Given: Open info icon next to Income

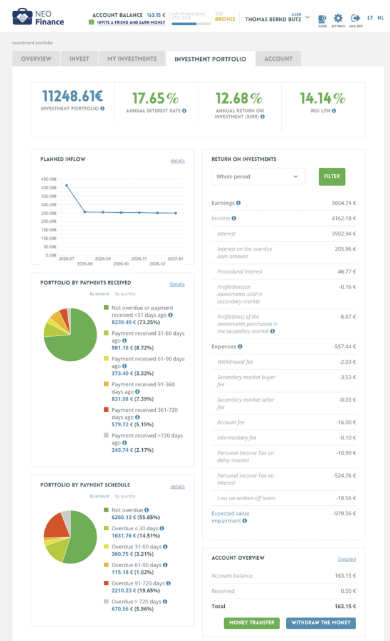Looking at the screenshot, I should tap(234, 218).
